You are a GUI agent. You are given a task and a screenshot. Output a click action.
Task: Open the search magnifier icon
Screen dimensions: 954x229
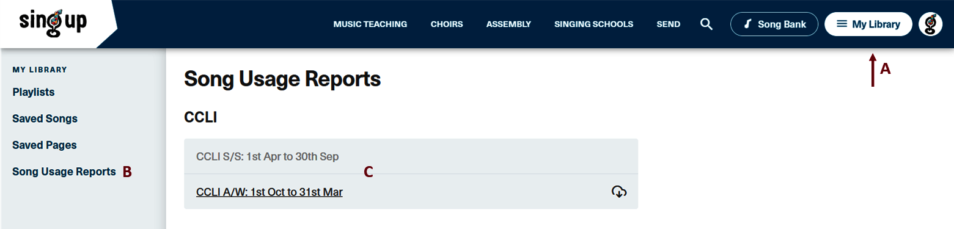tap(706, 24)
